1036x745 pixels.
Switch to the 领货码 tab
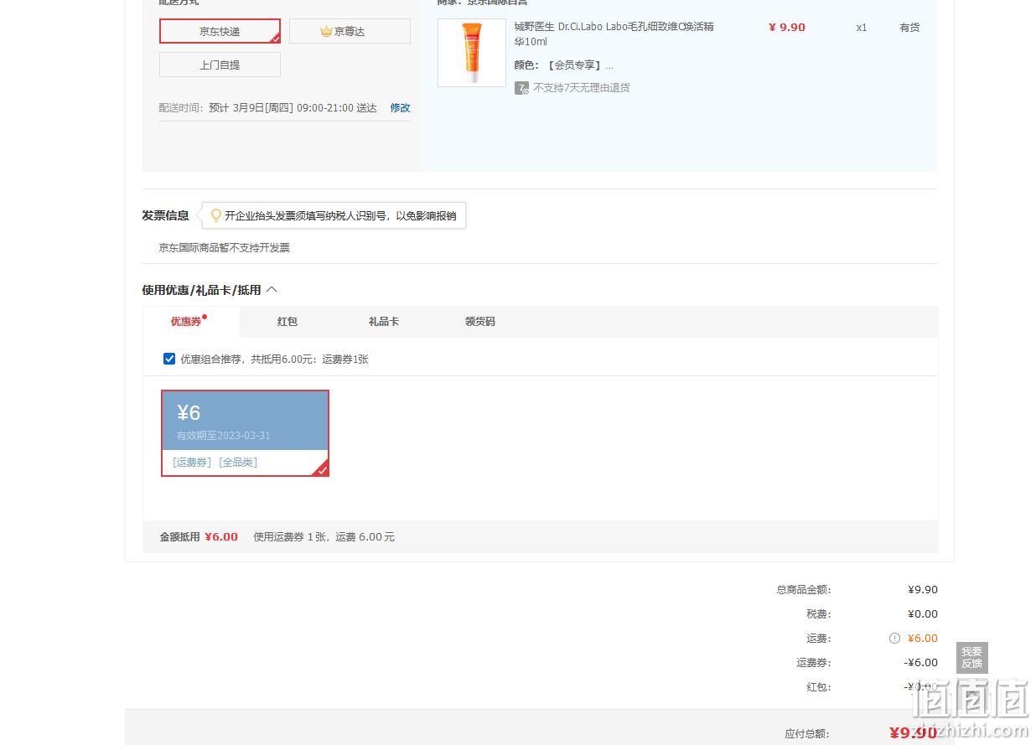pyautogui.click(x=479, y=322)
